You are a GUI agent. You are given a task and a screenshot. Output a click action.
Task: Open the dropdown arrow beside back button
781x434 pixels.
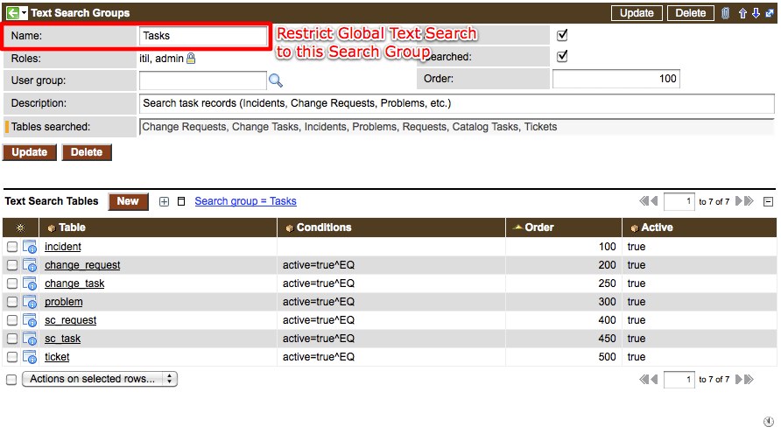click(25, 13)
